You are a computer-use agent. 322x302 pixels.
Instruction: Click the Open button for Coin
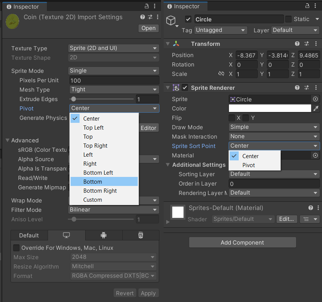[x=149, y=28]
